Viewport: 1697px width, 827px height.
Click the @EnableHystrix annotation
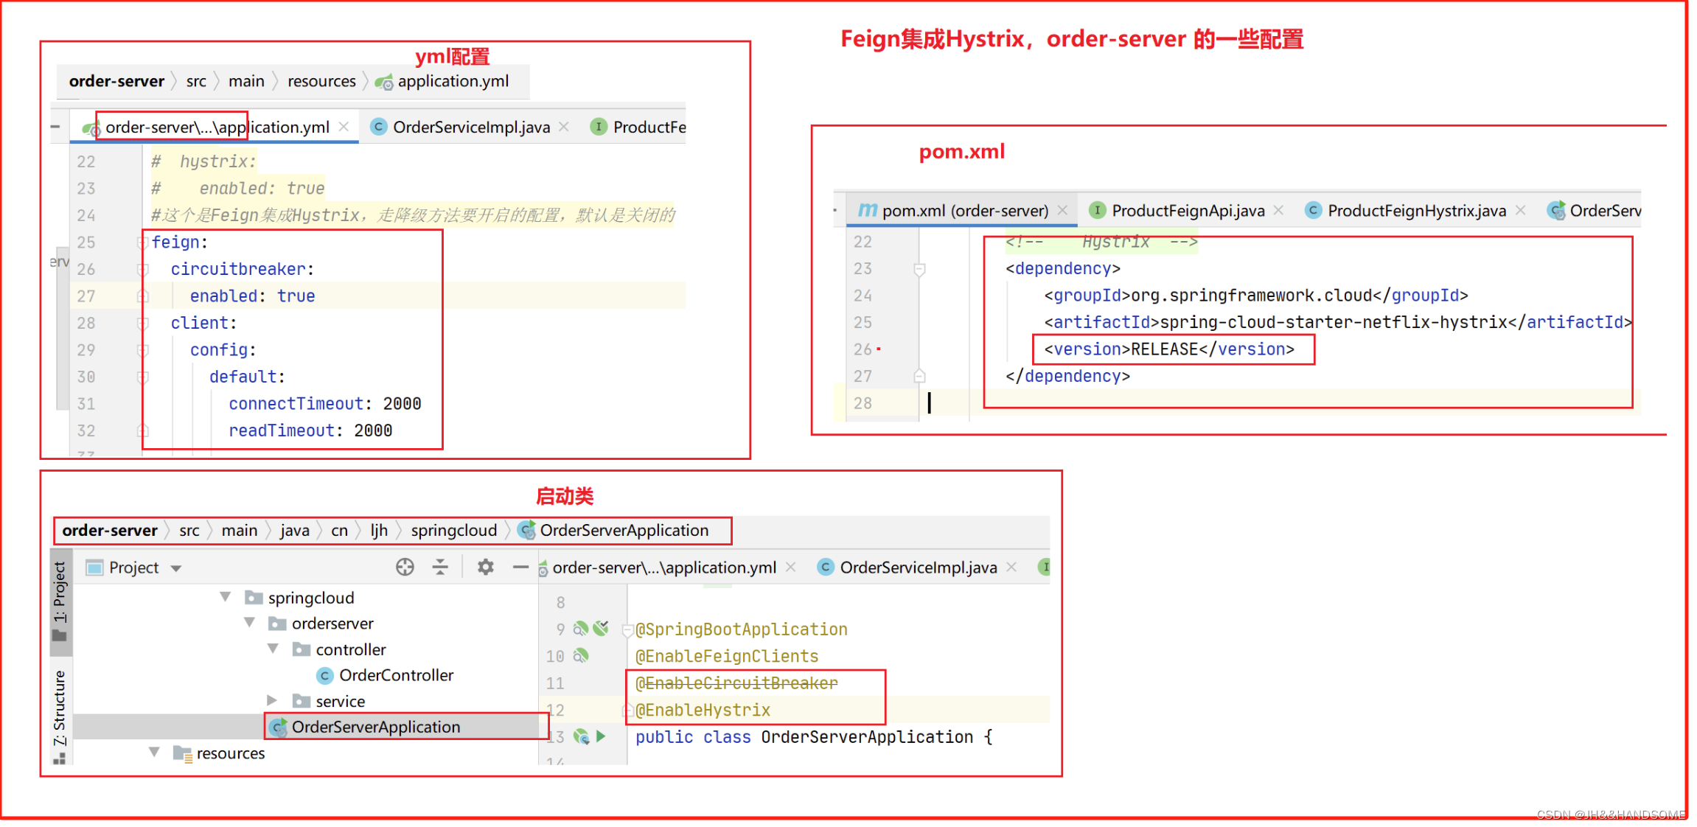(x=703, y=710)
